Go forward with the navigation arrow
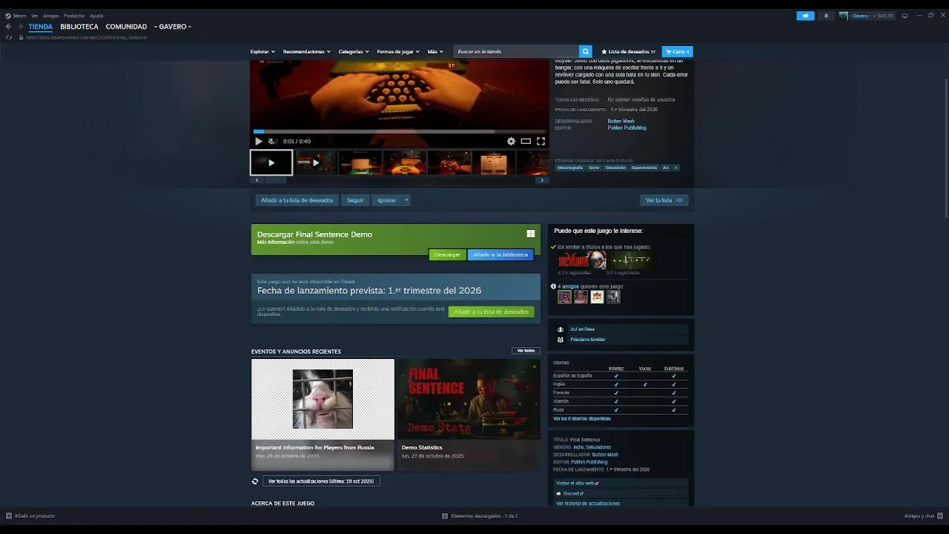949x534 pixels. coord(21,27)
